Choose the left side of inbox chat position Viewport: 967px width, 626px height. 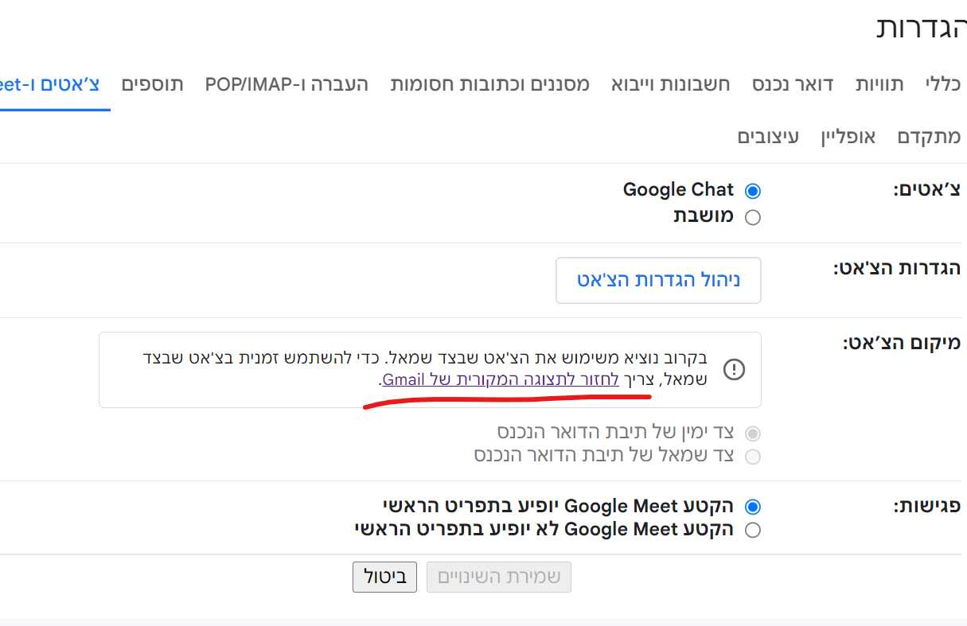pyautogui.click(x=752, y=457)
